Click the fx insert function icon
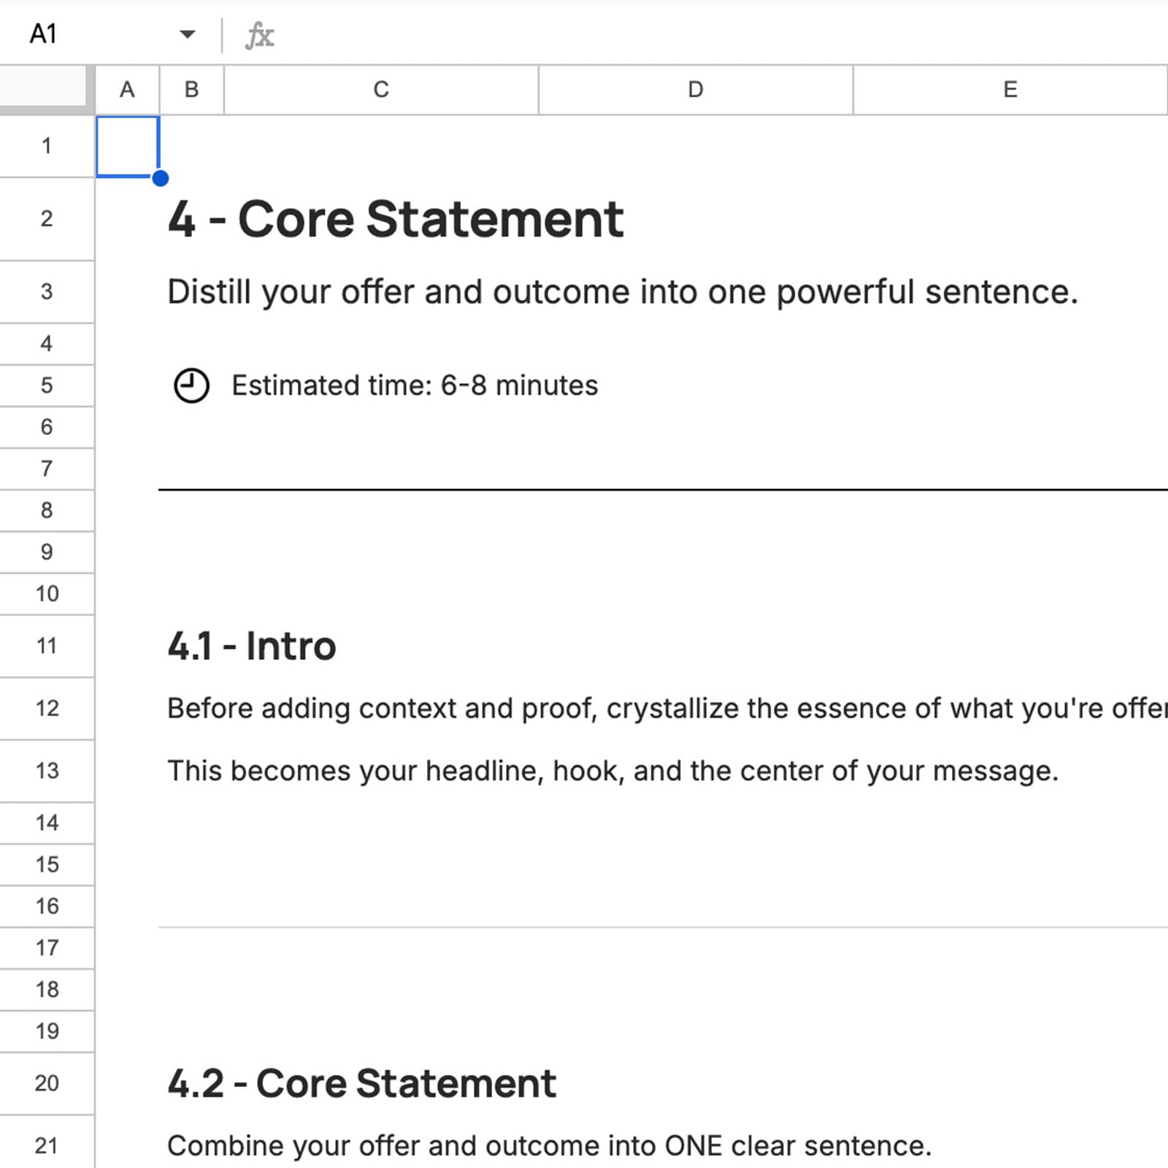This screenshot has width=1168, height=1168. point(261,34)
